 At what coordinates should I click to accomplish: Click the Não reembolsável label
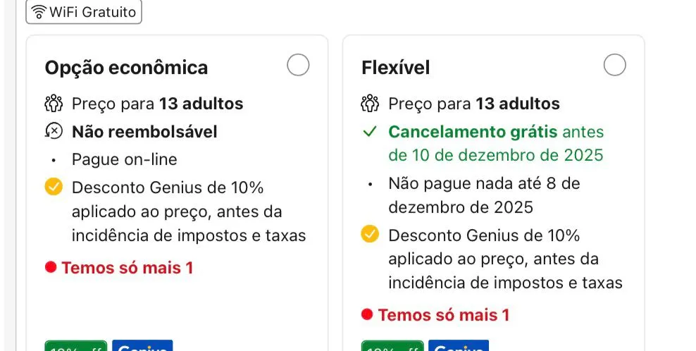144,132
